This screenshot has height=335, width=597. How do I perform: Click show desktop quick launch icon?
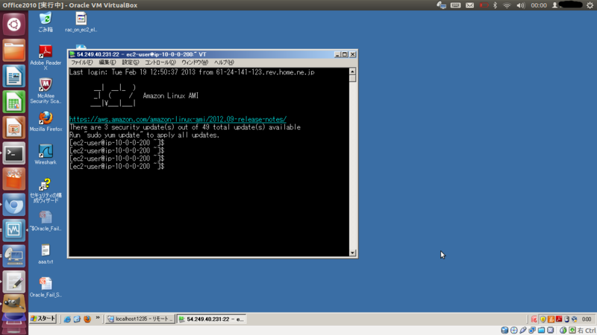(x=78, y=319)
